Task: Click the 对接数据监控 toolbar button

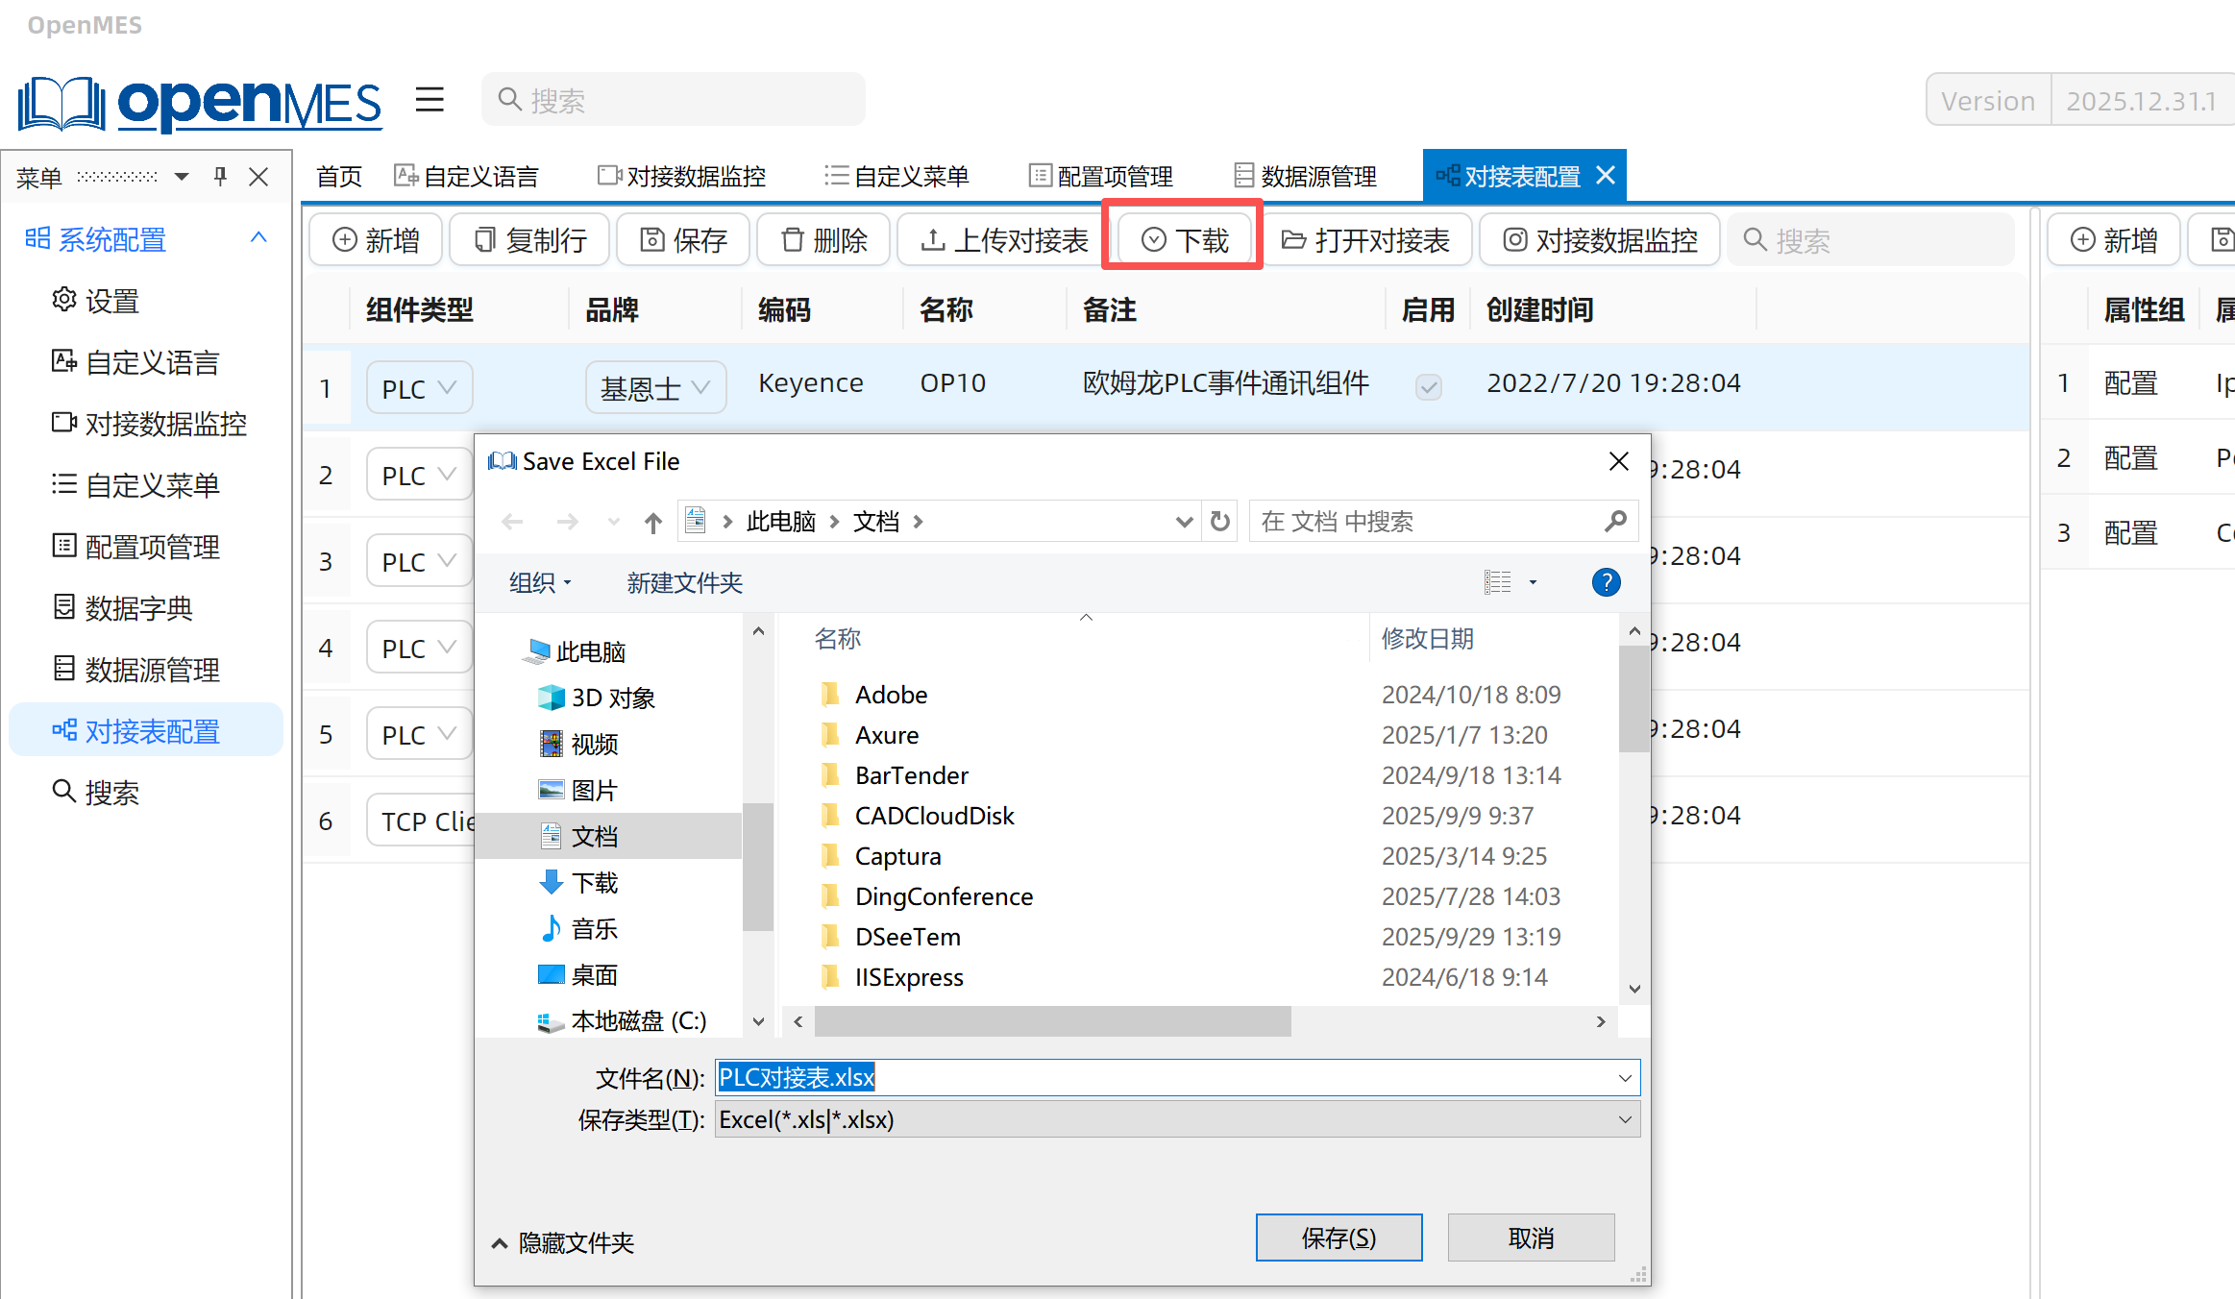Action: [x=1600, y=240]
